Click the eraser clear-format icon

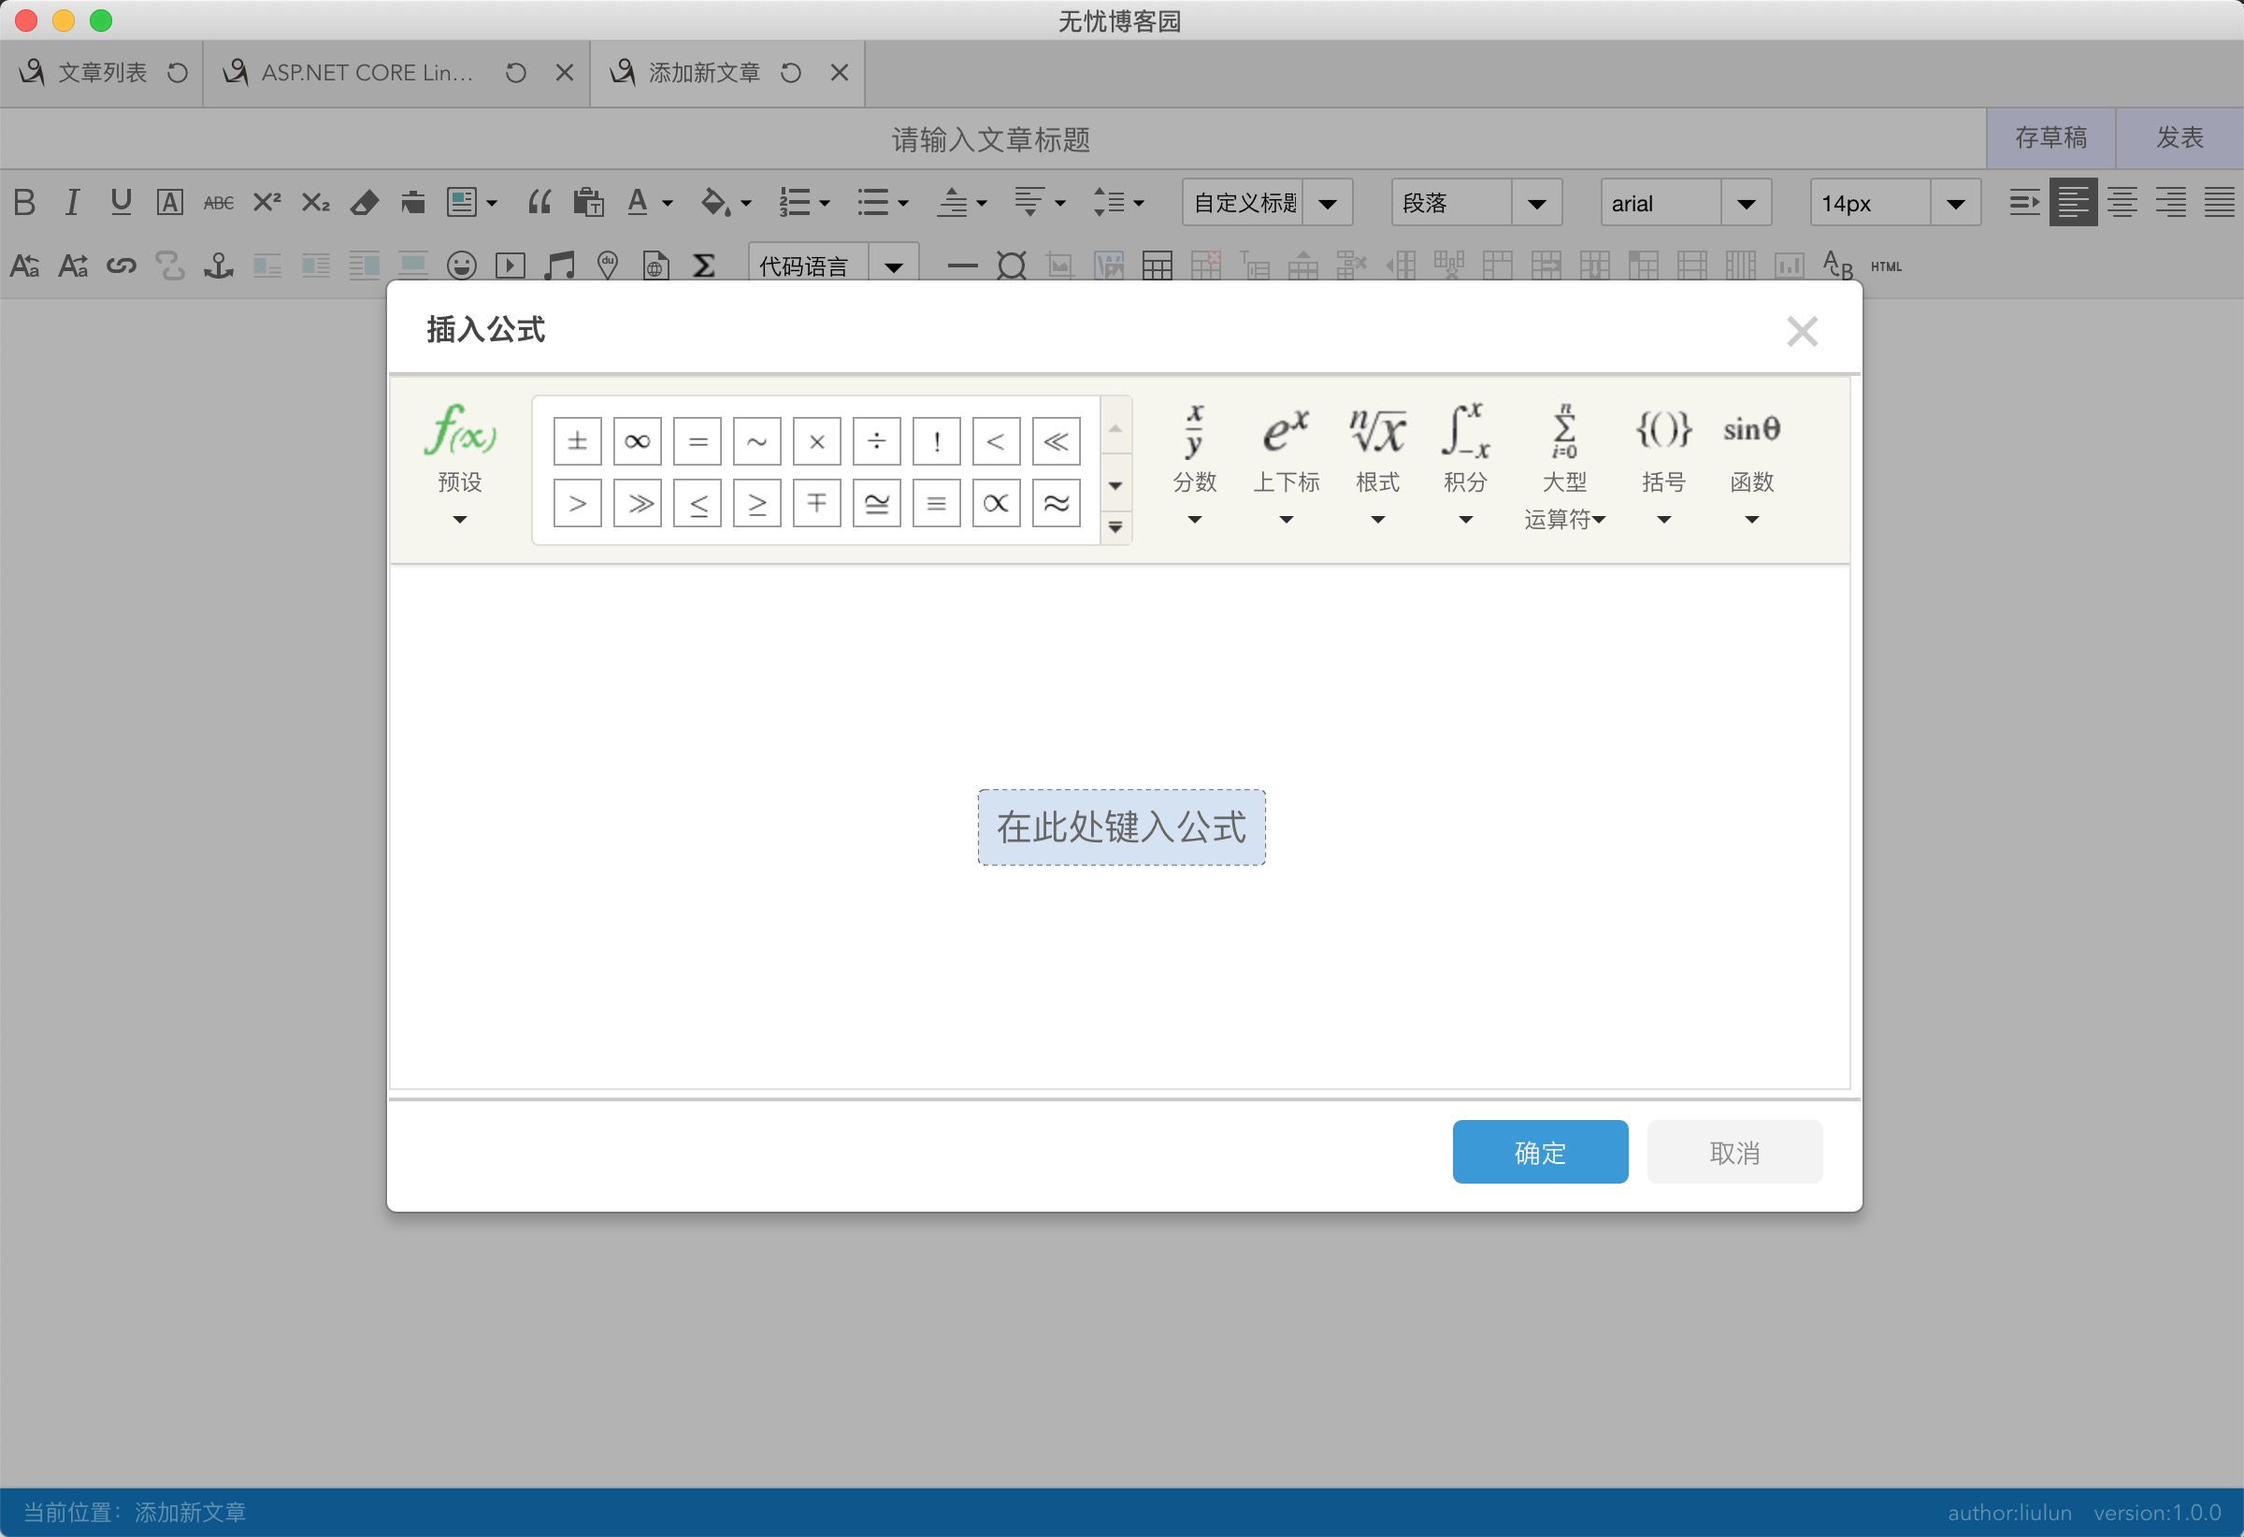(x=364, y=203)
